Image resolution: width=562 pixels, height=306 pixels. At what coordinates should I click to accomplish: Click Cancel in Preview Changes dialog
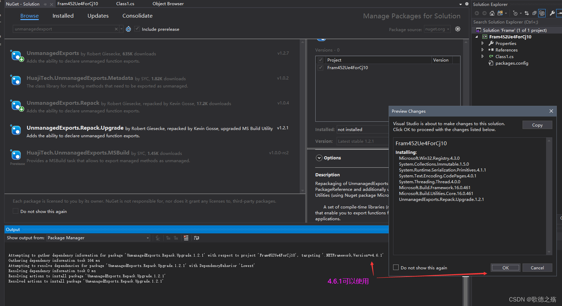point(537,268)
